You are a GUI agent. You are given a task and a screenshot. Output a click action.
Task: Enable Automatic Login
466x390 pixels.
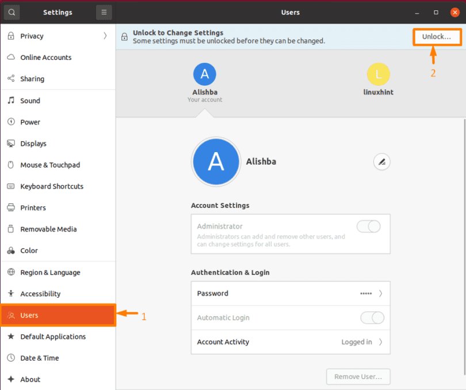coord(372,317)
